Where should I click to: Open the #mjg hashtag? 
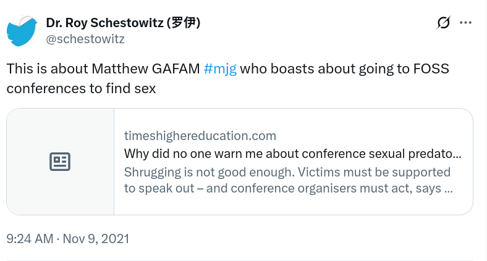(220, 68)
